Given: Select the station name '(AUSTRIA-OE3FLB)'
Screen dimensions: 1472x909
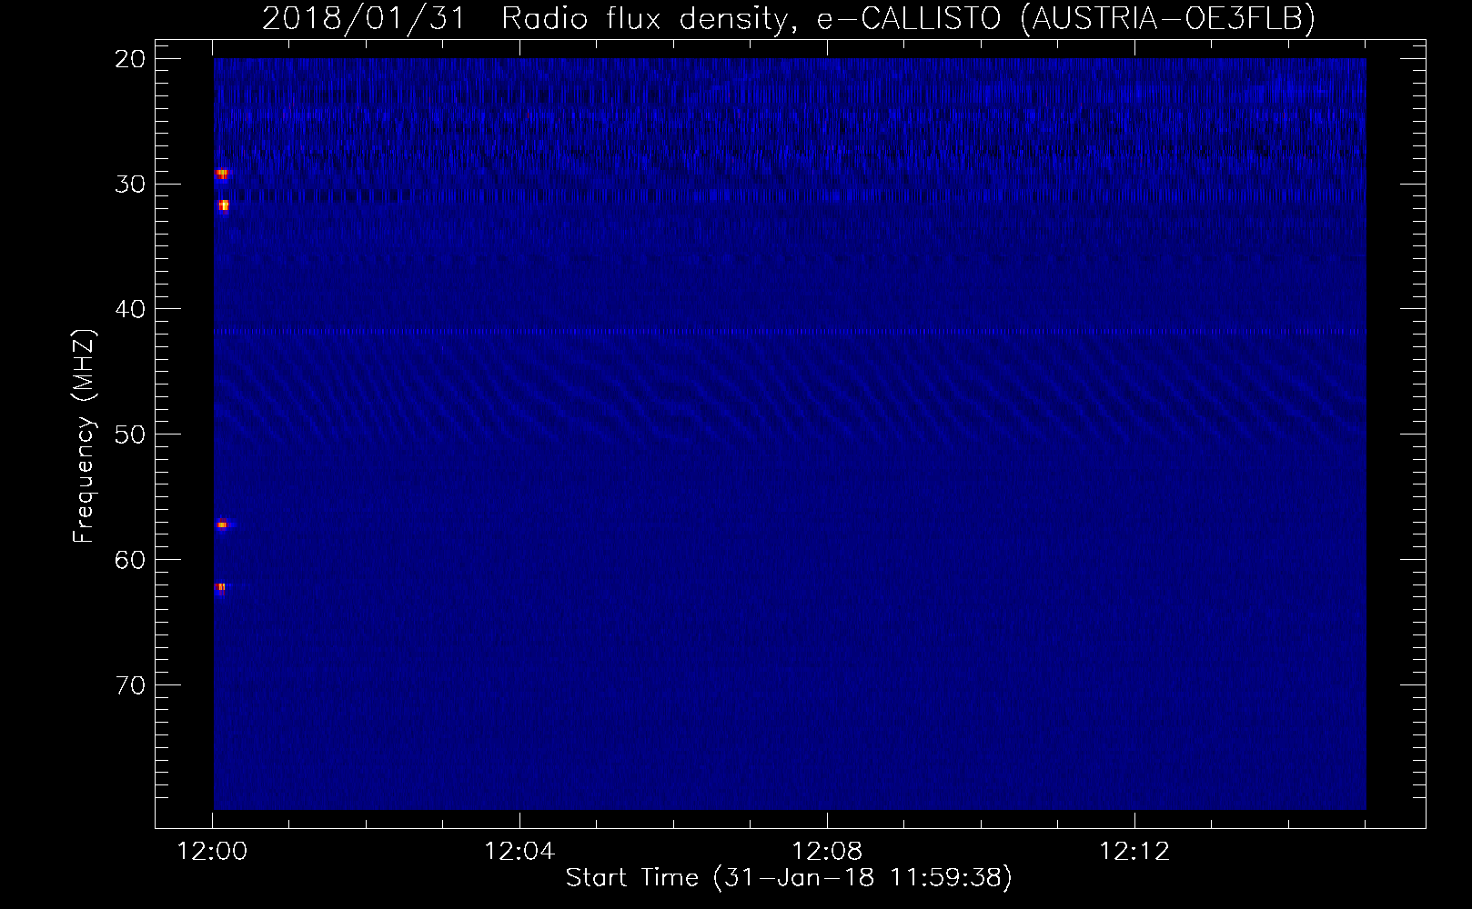Looking at the screenshot, I should pos(1167,18).
